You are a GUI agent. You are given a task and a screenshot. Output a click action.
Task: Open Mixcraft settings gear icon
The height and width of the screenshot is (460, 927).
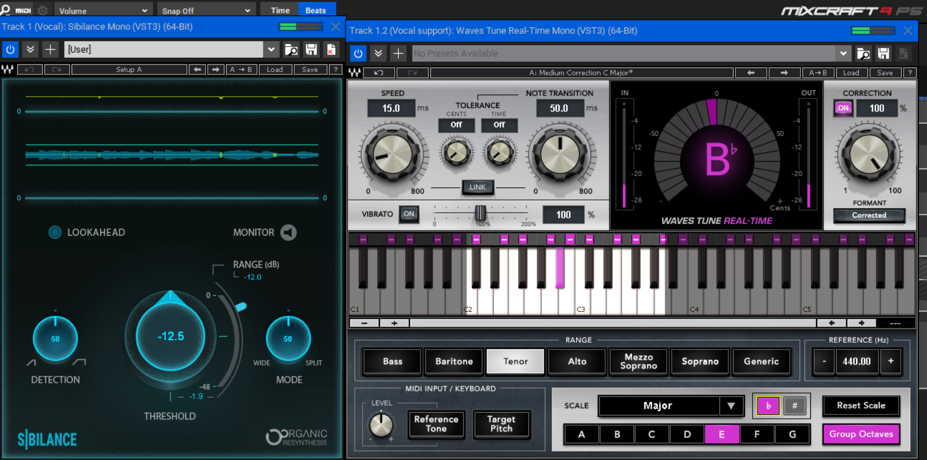42,10
